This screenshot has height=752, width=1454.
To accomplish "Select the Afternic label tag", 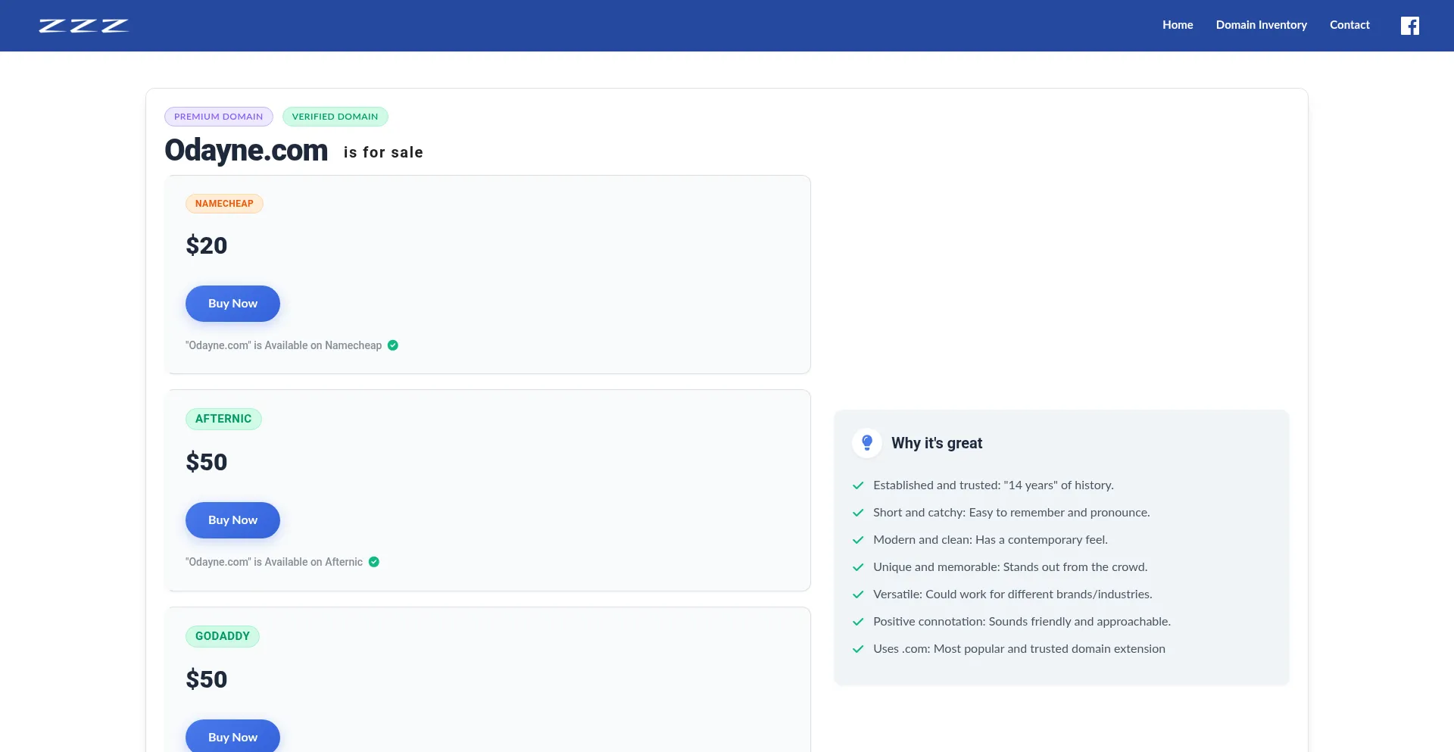I will pos(223,419).
